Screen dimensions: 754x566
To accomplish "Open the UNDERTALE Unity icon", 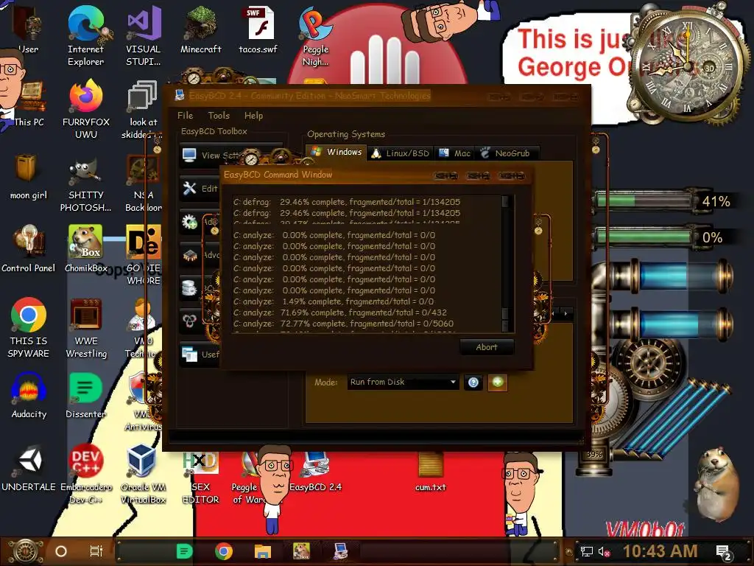I will pos(28,468).
